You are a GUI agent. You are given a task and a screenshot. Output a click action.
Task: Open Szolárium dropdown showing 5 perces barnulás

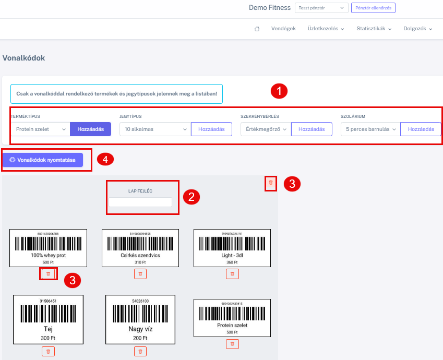click(370, 129)
